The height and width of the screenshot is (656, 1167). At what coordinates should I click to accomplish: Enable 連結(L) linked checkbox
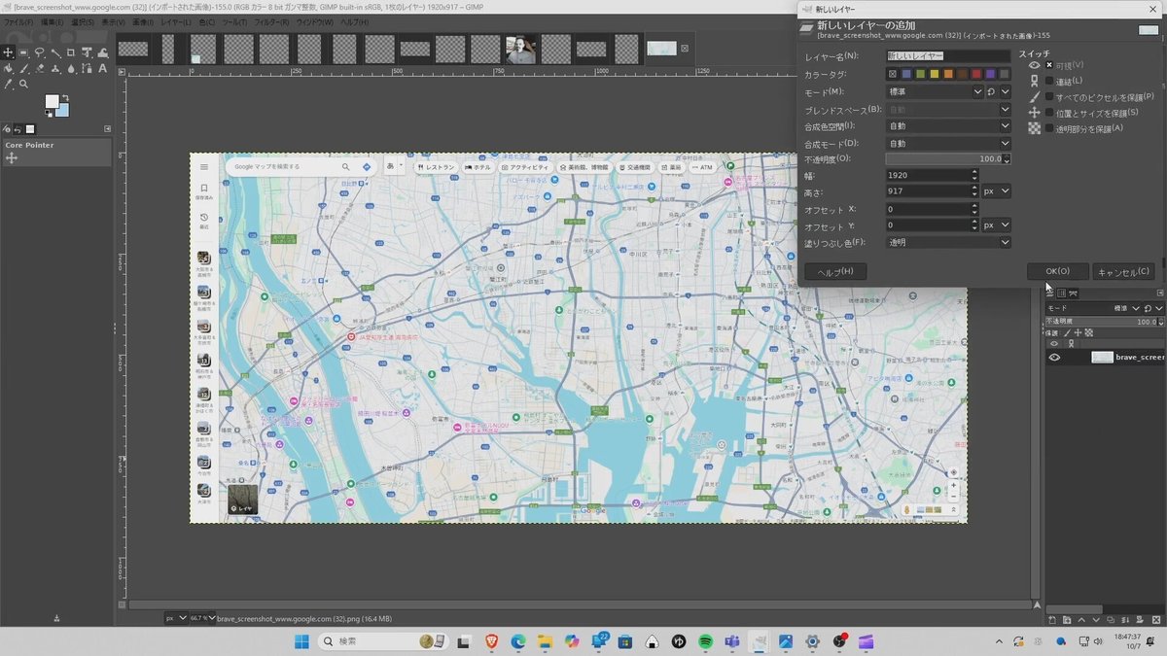click(x=1049, y=81)
